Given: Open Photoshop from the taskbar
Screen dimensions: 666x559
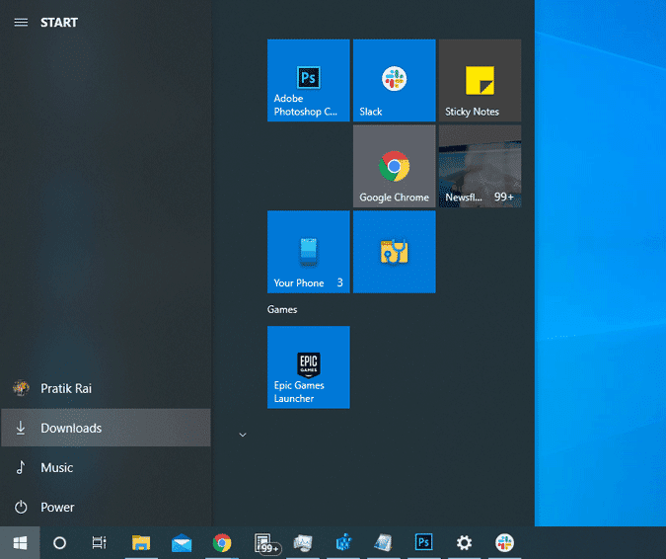Looking at the screenshot, I should [x=424, y=543].
